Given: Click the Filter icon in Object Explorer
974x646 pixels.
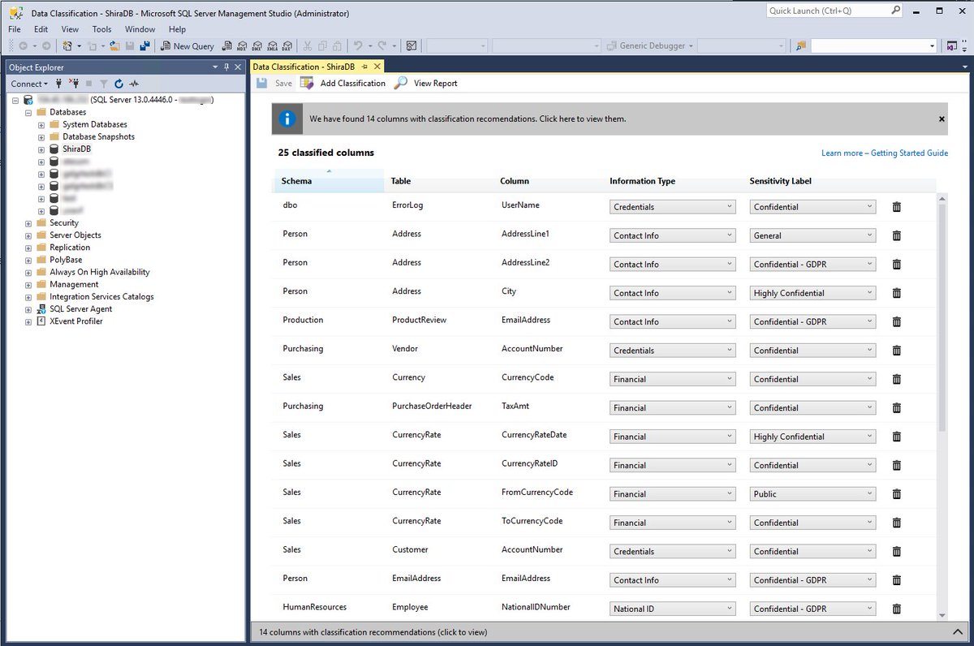Looking at the screenshot, I should 104,84.
